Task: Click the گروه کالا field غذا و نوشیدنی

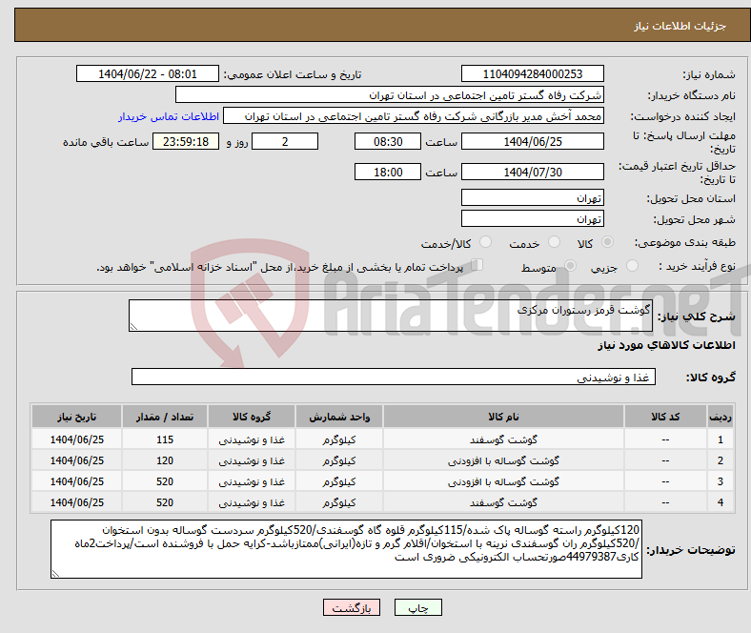Action: point(394,377)
